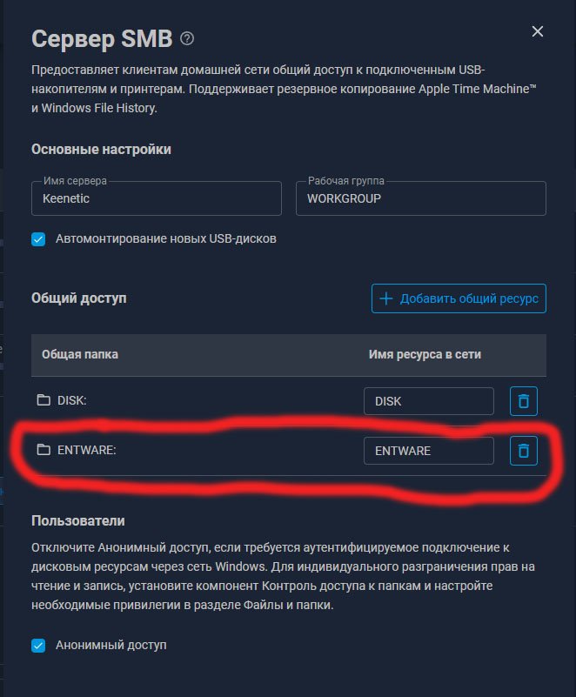
Task: Click Добавить общий ресурс button
Action: [459, 298]
